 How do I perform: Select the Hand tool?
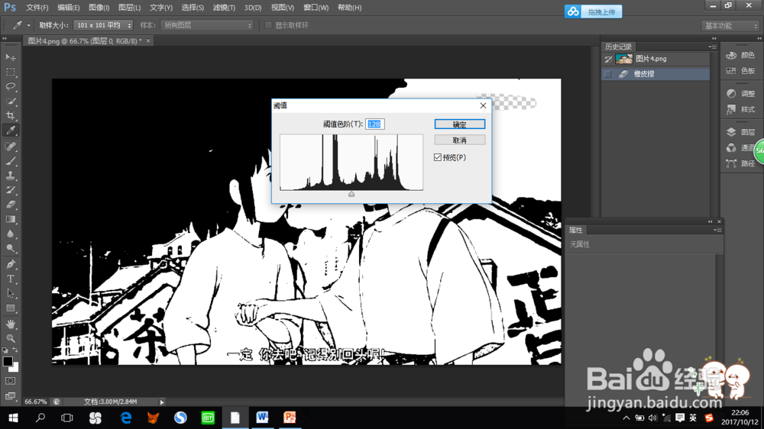10,324
